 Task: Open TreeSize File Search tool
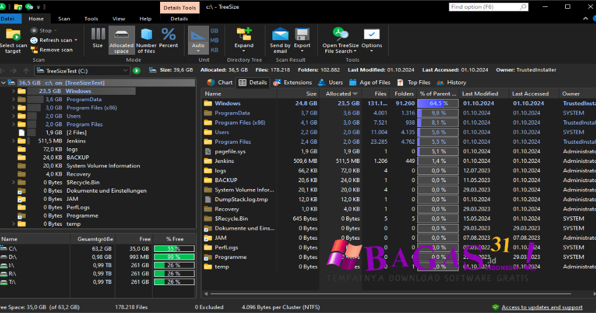tap(340, 40)
